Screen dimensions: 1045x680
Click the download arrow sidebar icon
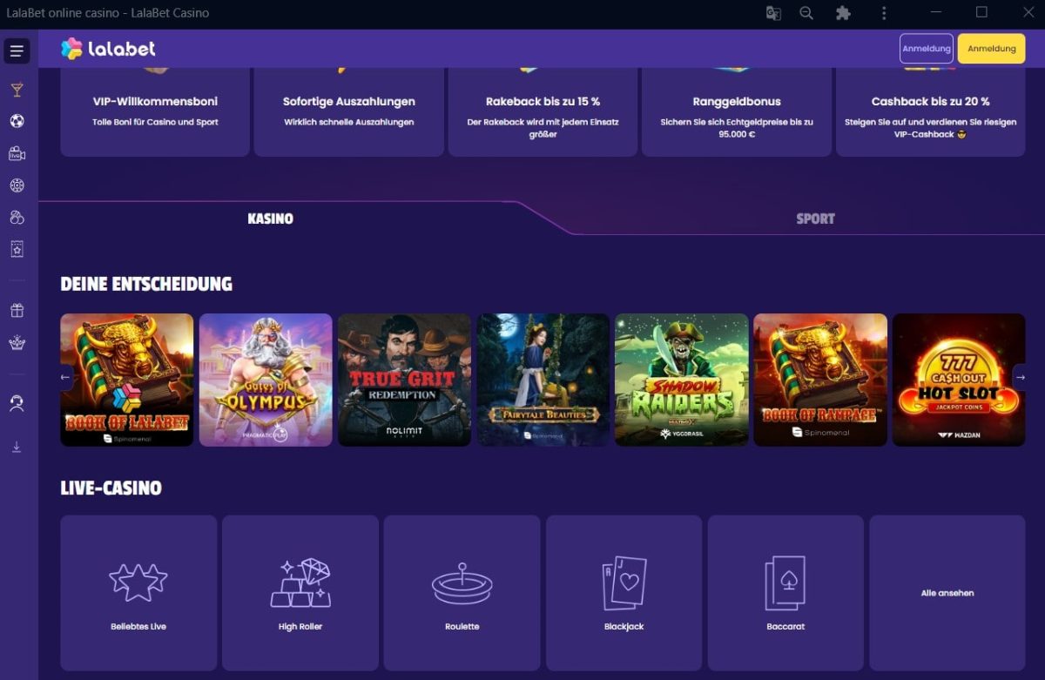(x=17, y=447)
